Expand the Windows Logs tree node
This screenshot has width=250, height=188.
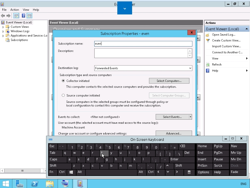pyautogui.click(x=3, y=31)
